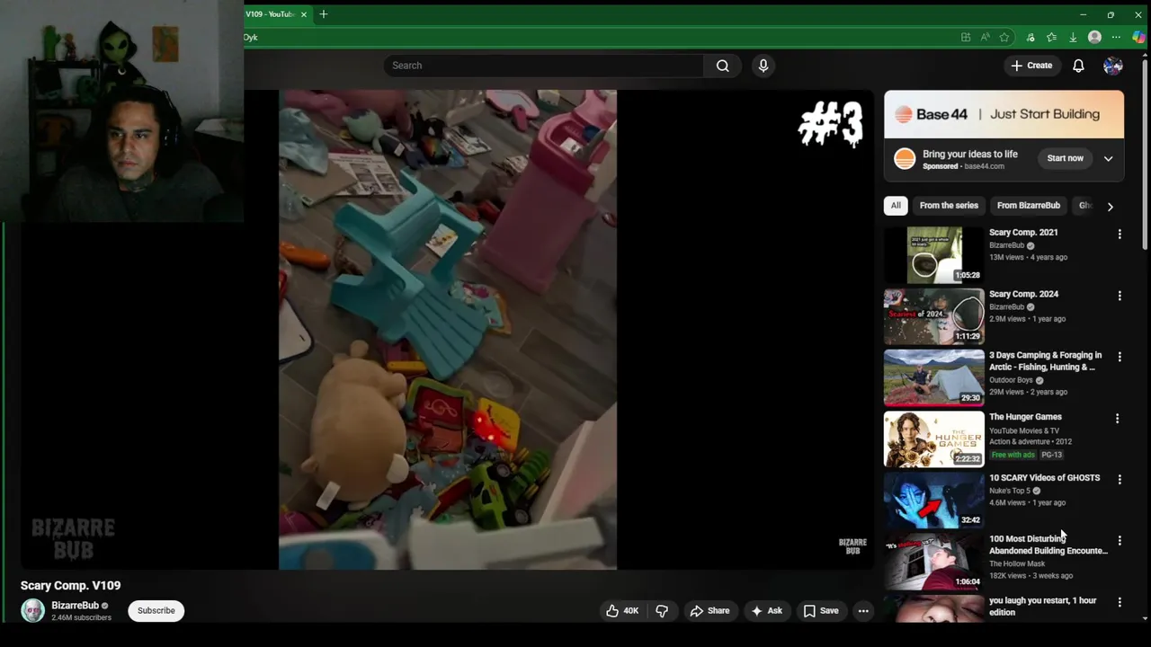Screen dimensions: 1151x647
Task: Open the split screen icon in address bar
Action: click(966, 37)
